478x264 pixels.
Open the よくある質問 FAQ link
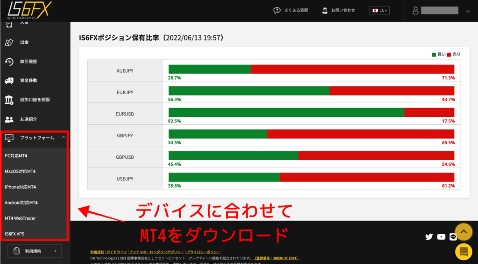tap(296, 10)
